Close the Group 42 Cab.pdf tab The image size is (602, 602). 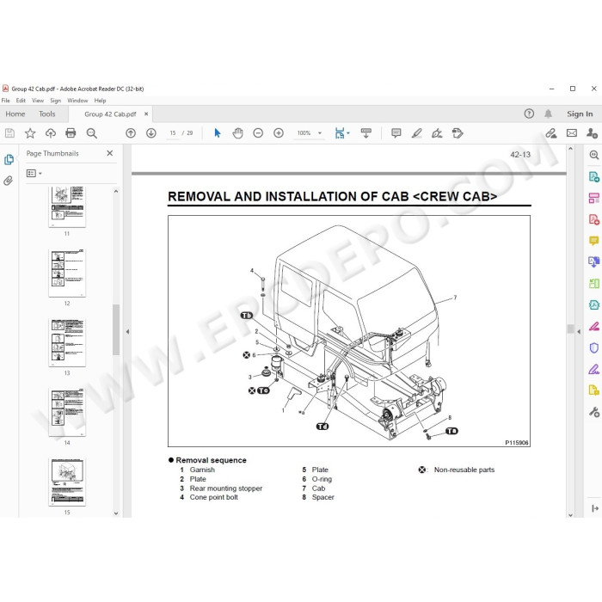146,114
